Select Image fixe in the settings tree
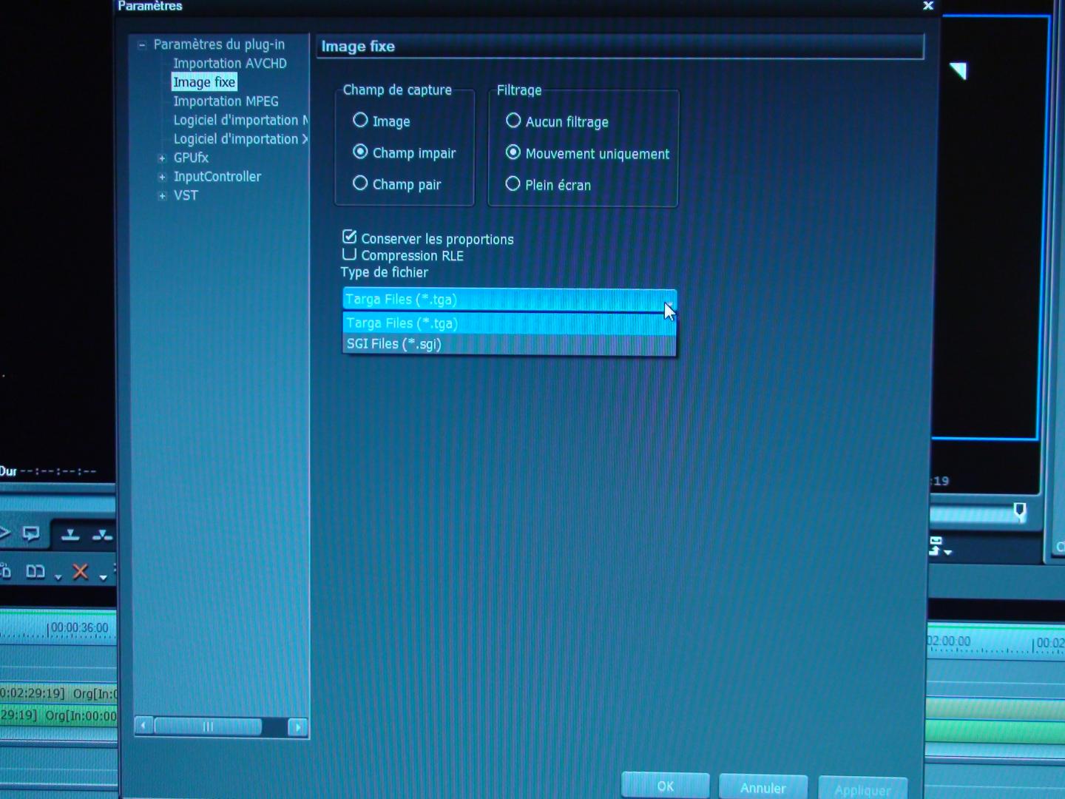This screenshot has width=1065, height=799. coord(204,82)
